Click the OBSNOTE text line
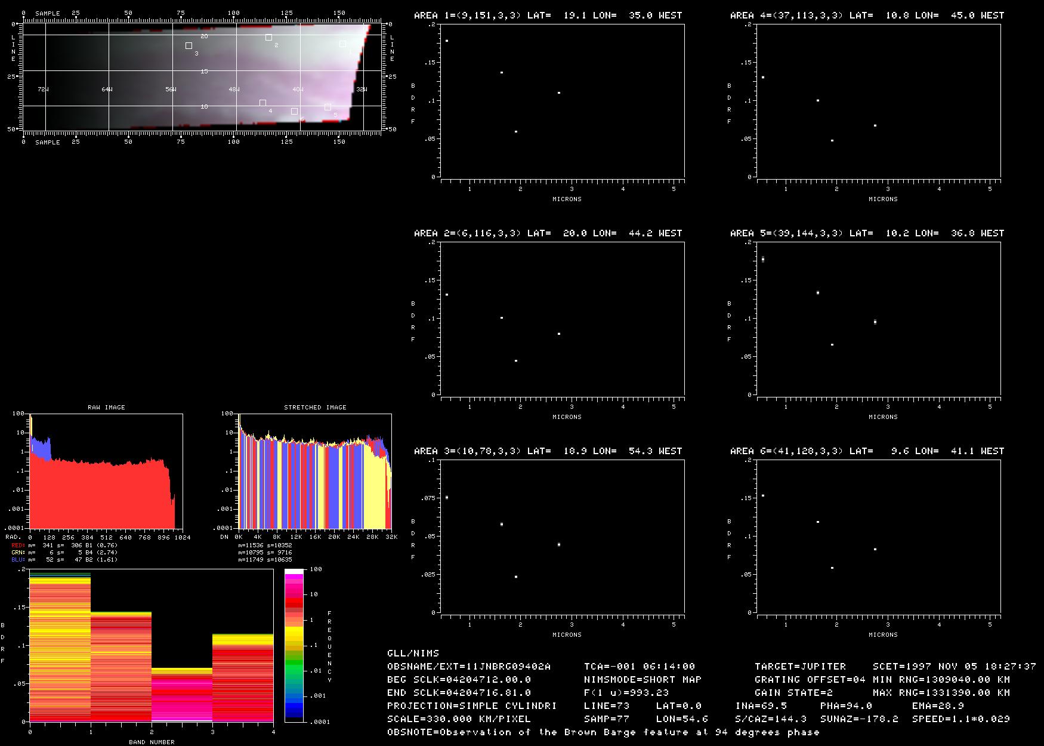The width and height of the screenshot is (1044, 746). click(x=603, y=732)
